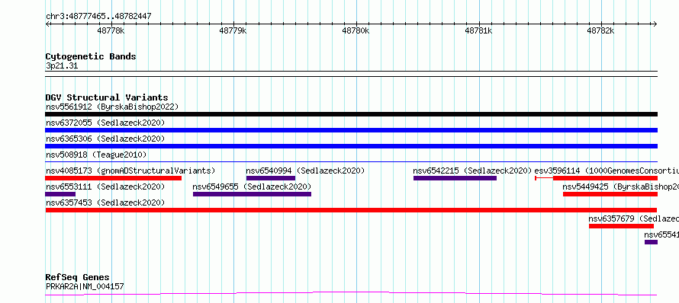Click the small purple nsv65541 bar

pyautogui.click(x=651, y=242)
